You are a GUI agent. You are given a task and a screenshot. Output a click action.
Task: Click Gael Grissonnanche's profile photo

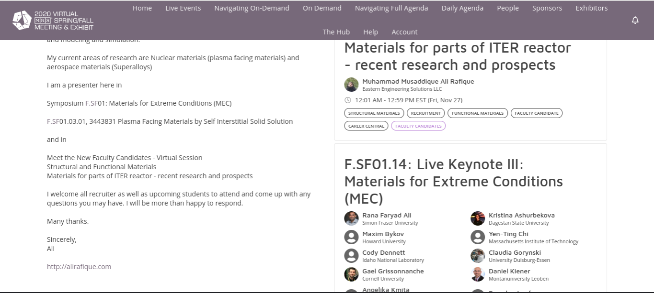(351, 274)
